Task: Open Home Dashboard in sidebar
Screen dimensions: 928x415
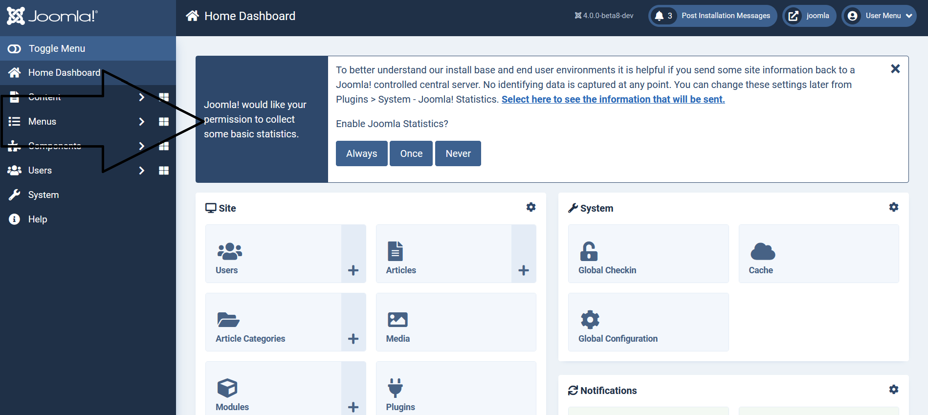Action: 88,73
